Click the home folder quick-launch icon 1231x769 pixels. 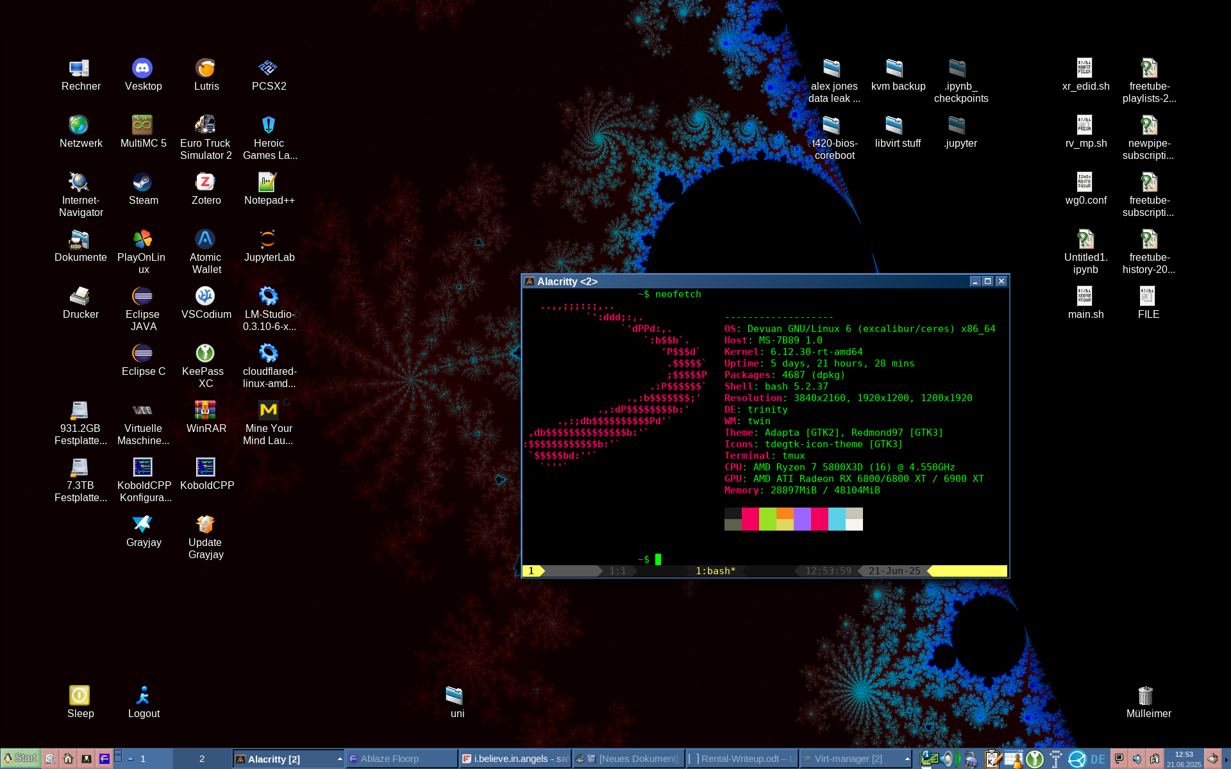coord(68,759)
